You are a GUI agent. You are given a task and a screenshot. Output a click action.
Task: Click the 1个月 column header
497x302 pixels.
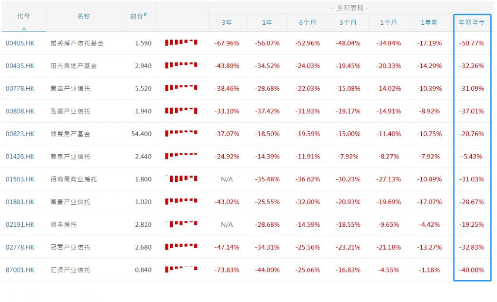tap(388, 22)
